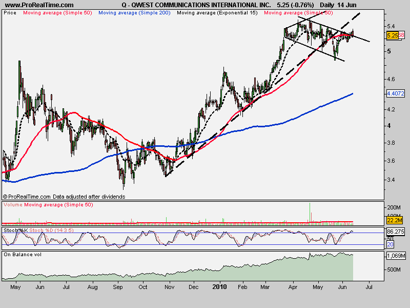Click the Nov label on time axis
The image size is (410, 308).
click(170, 287)
